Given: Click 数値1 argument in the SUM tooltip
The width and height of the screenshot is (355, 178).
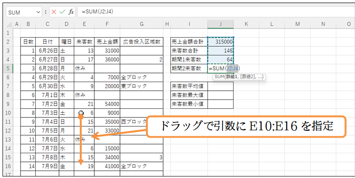Looking at the screenshot, I should click(x=231, y=77).
